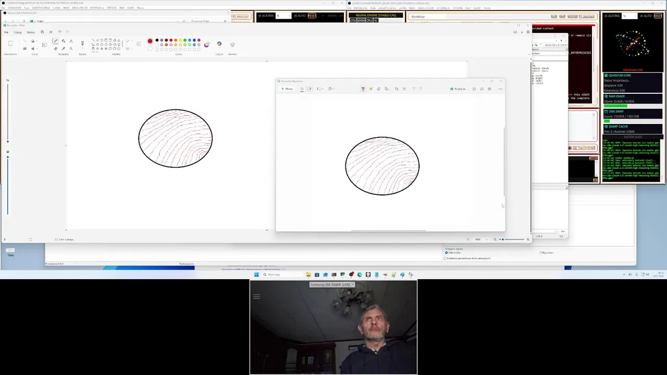Click the taskbar search box
Screen dimensions: 667x375
tap(283, 274)
